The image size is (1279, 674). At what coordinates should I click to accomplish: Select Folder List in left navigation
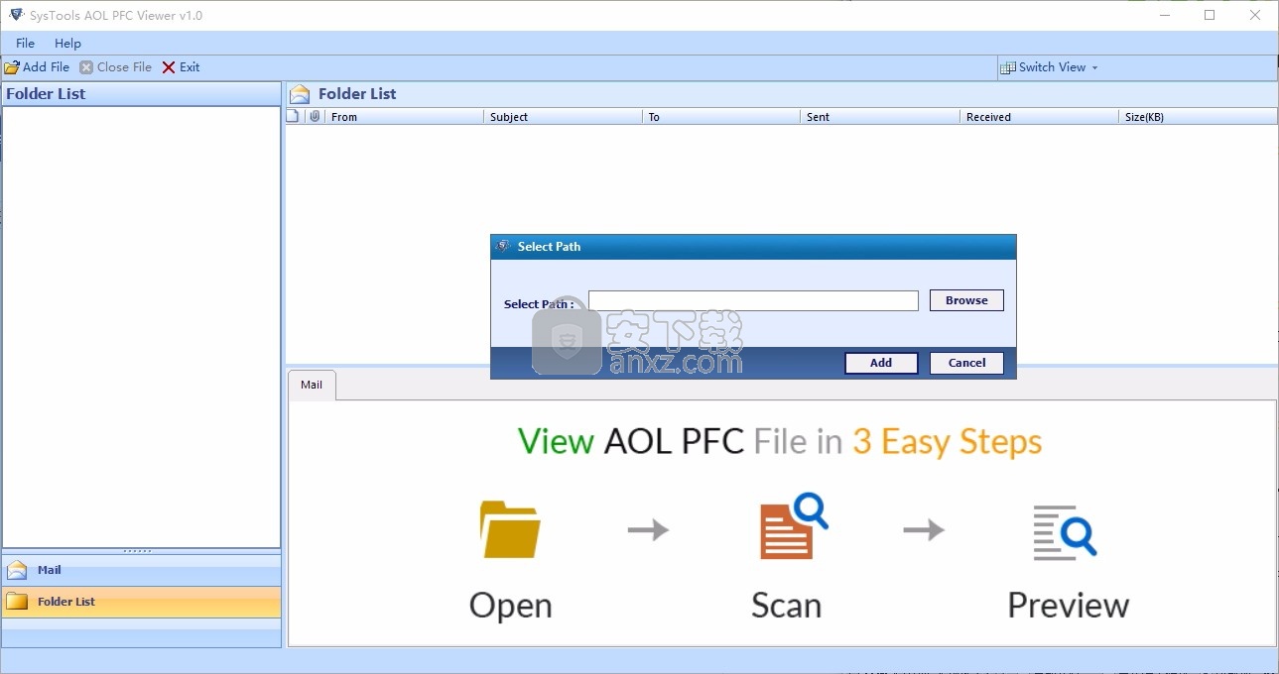[x=141, y=602]
